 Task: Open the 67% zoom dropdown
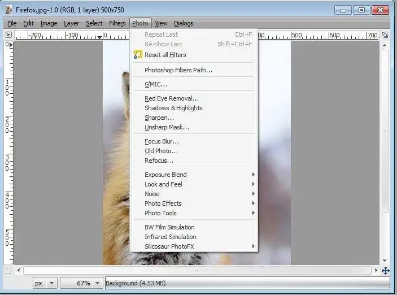[98, 283]
